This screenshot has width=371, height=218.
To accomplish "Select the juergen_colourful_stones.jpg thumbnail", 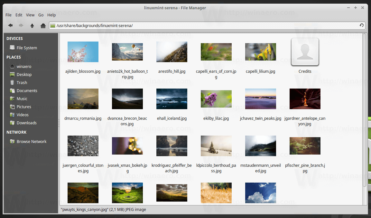I will (x=83, y=146).
